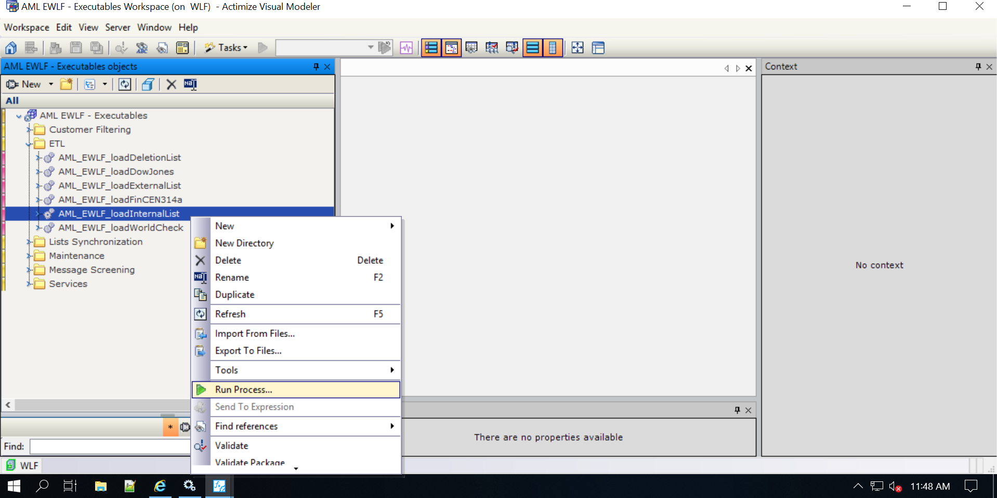The width and height of the screenshot is (997, 498).
Task: Open the Server menu
Action: click(x=117, y=28)
